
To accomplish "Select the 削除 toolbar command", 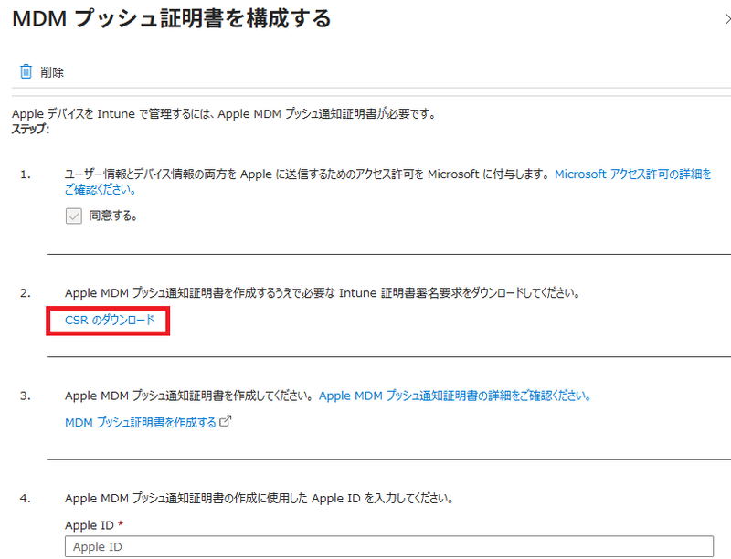I will point(43,71).
